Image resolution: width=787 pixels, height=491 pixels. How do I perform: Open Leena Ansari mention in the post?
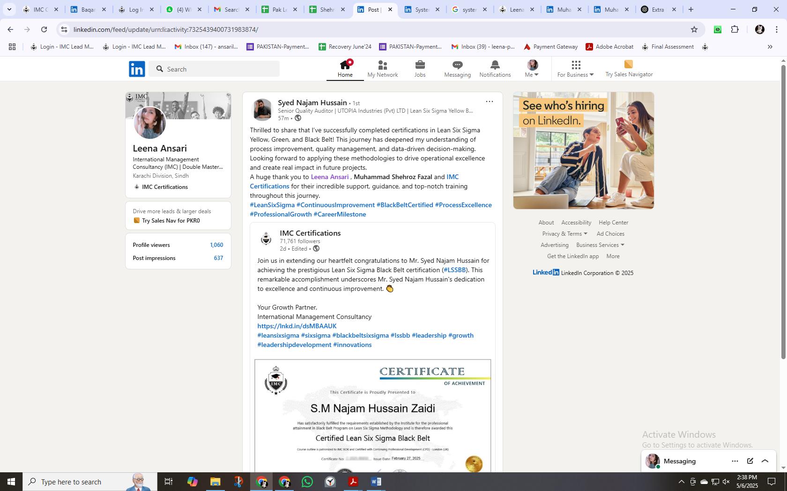point(330,177)
